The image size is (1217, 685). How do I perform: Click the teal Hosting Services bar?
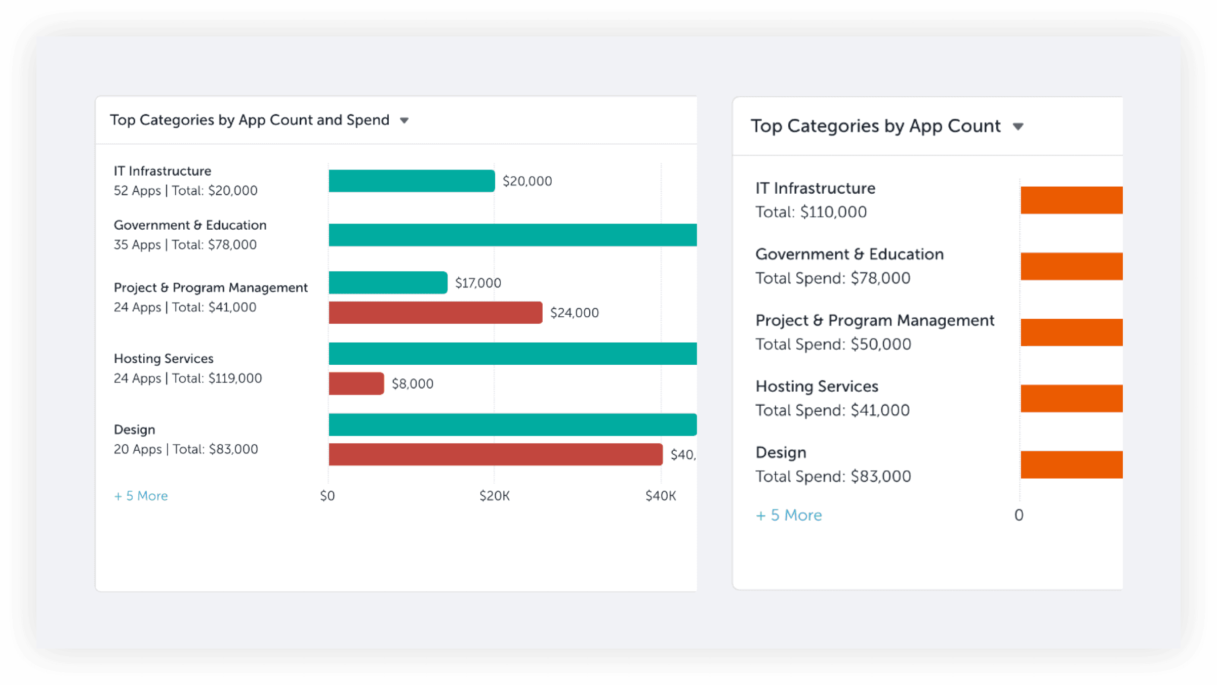[x=512, y=353]
